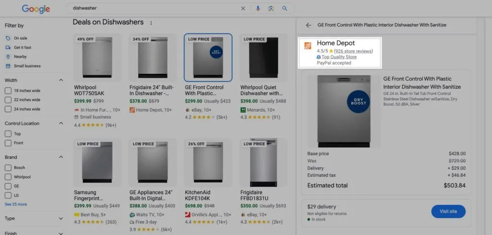Viewport: 492px width, 235px height.
Task: Start voice search with microphone icon
Action: click(x=258, y=9)
